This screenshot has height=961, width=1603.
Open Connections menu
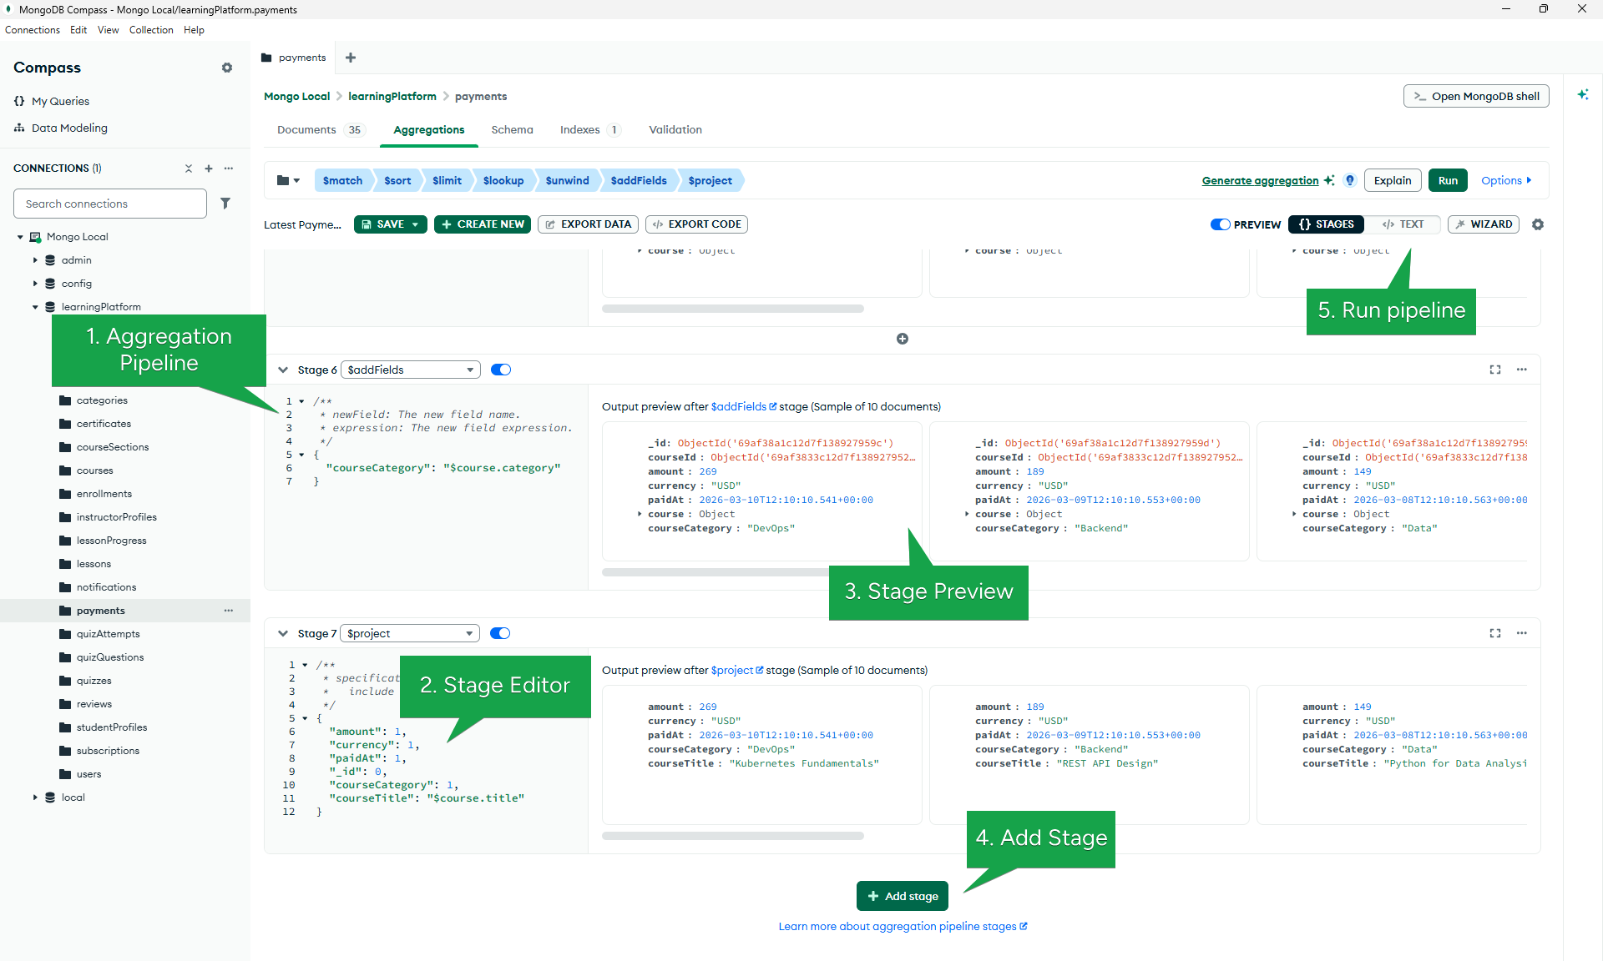pyautogui.click(x=33, y=30)
